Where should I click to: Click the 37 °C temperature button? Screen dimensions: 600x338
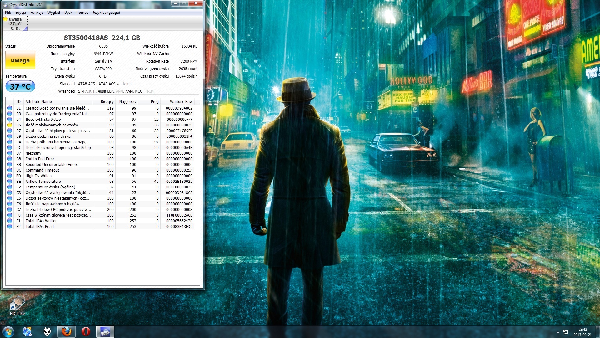pos(20,86)
